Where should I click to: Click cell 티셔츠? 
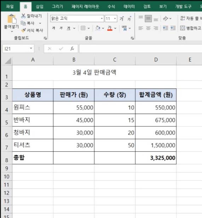(33, 145)
